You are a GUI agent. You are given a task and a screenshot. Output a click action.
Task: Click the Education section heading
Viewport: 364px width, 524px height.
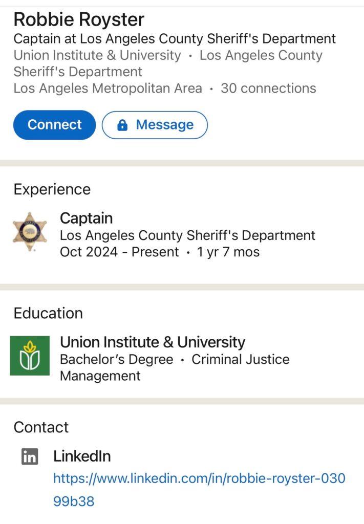[48, 313]
